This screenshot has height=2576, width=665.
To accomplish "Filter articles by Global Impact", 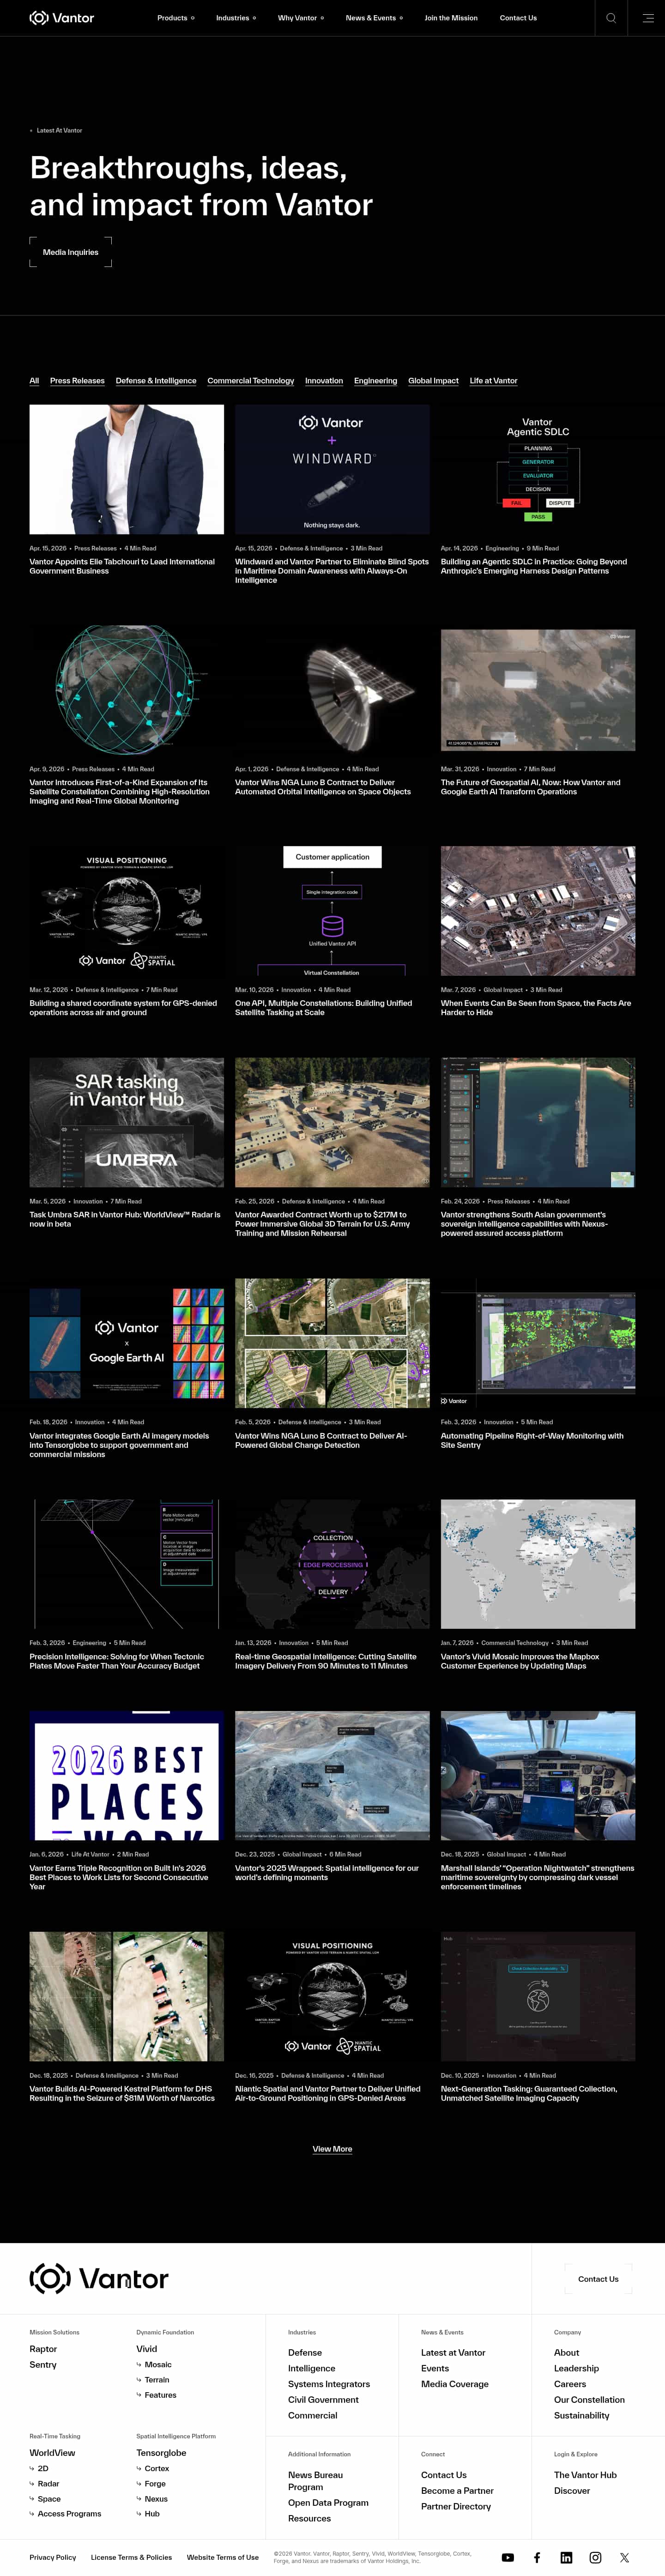I will point(433,381).
